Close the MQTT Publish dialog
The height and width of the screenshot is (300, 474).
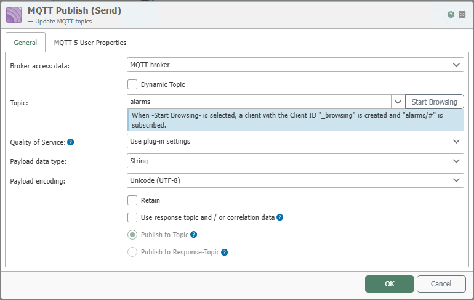(462, 15)
